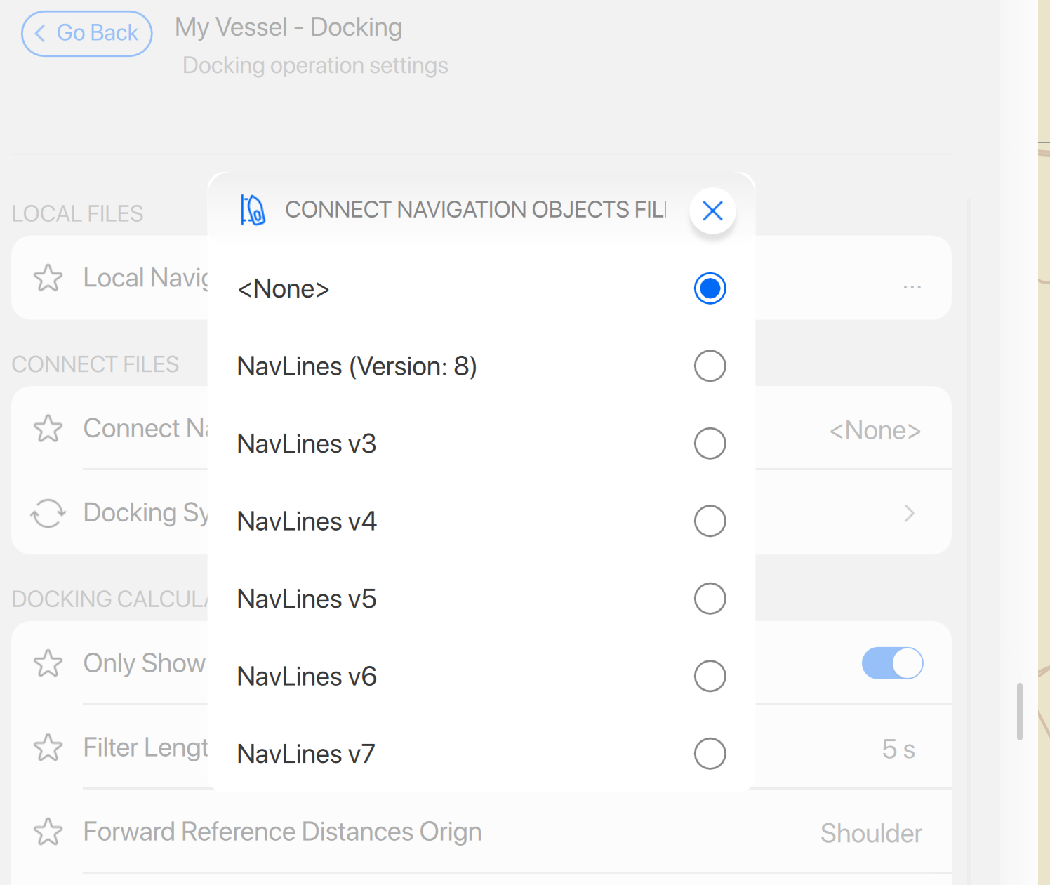Favorite the Local Navigation star icon
1050x885 pixels.
tap(48, 278)
